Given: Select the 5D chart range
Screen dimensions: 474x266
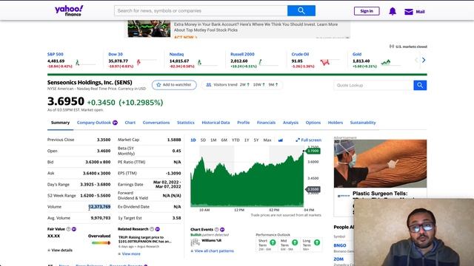Looking at the screenshot, I should pyautogui.click(x=203, y=140).
